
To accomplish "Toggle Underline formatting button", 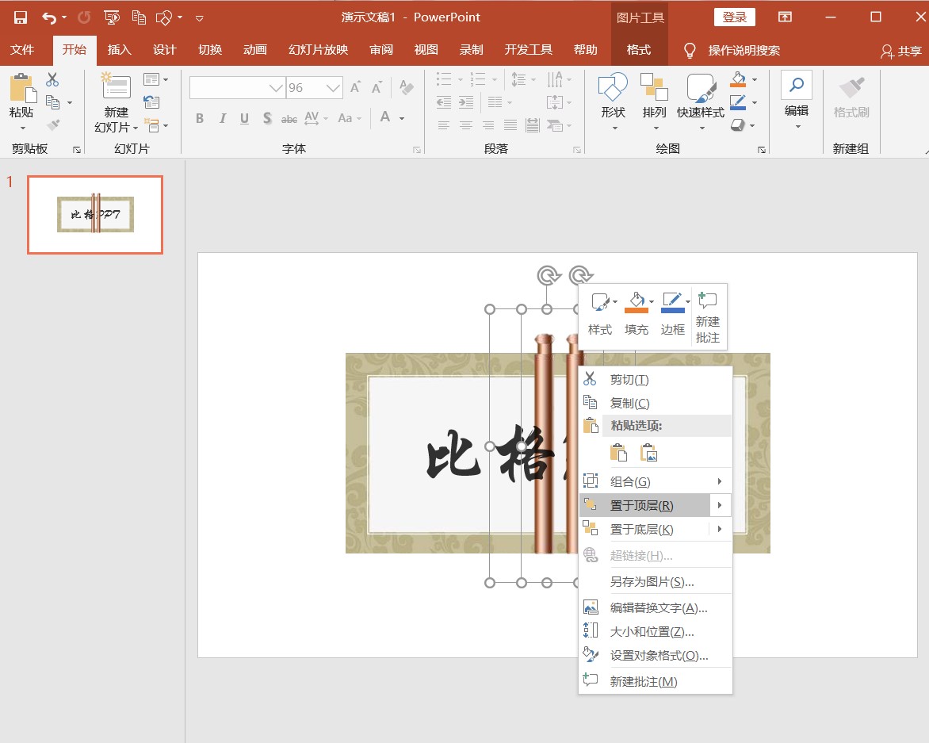I will click(244, 119).
